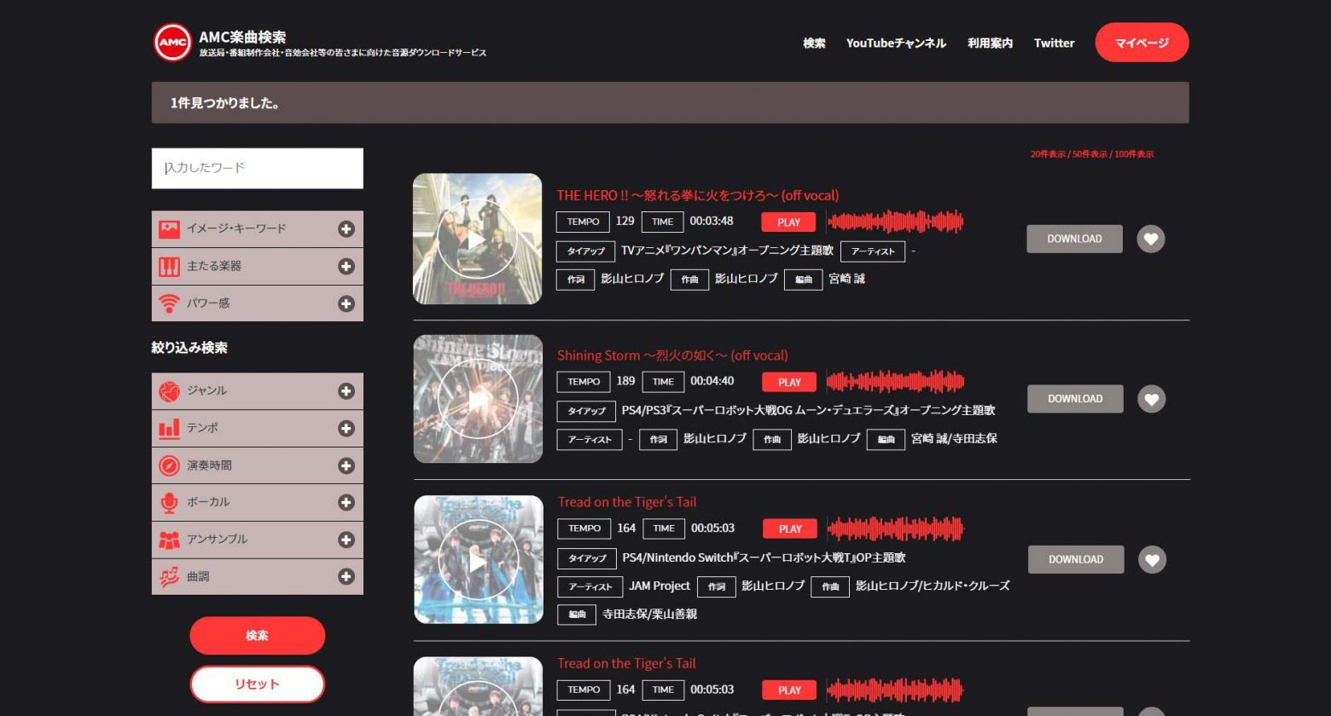Expand パワー感 filter with plus
1331x716 pixels.
346,303
